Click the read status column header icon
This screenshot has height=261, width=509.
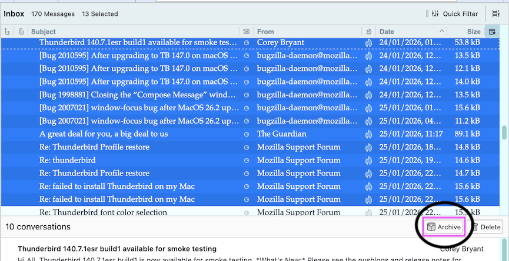click(246, 32)
